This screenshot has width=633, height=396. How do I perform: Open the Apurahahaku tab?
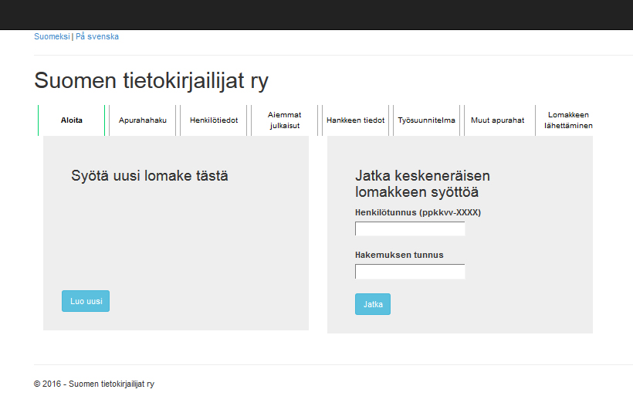point(143,120)
